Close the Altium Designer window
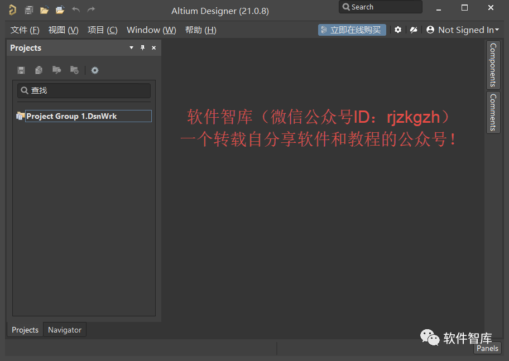The width and height of the screenshot is (509, 361). (491, 8)
